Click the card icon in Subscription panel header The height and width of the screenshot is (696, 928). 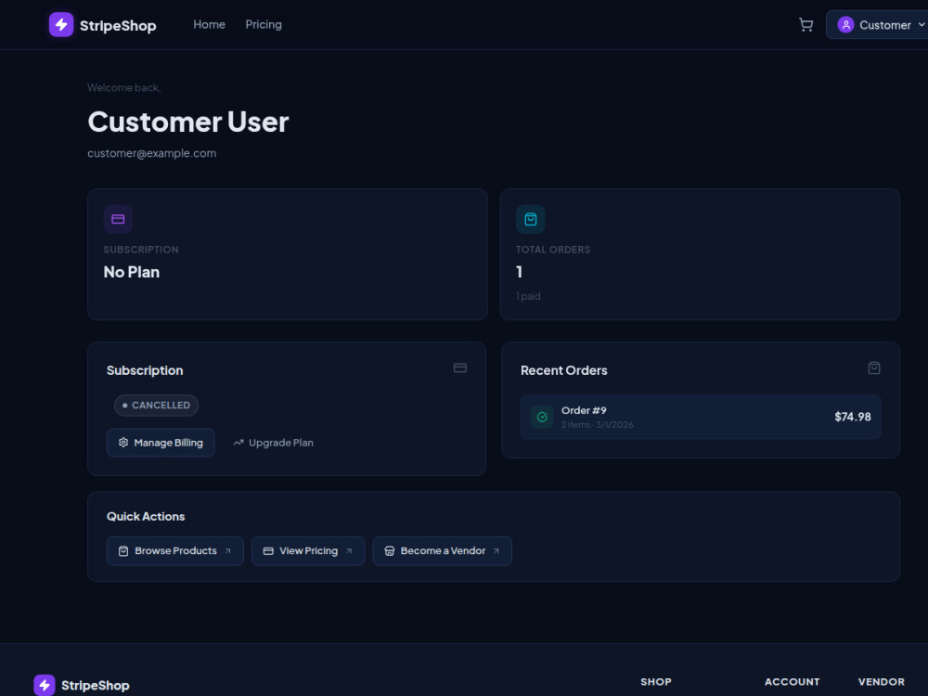[x=460, y=368]
